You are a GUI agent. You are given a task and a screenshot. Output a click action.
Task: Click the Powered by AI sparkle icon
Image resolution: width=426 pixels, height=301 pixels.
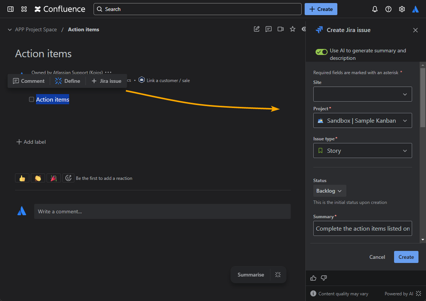[418, 294]
